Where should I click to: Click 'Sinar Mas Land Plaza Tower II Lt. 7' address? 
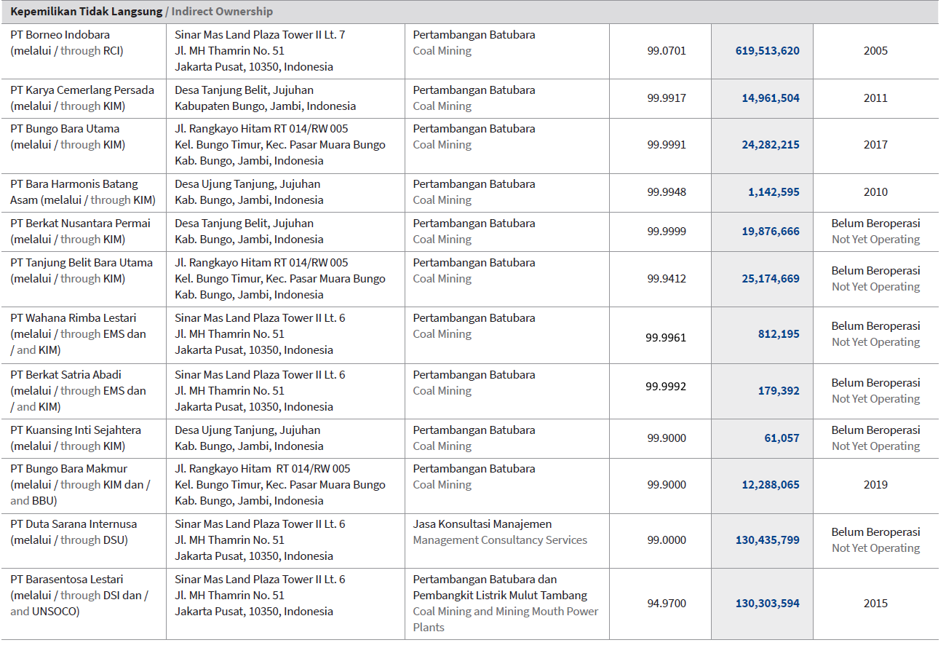coord(260,35)
